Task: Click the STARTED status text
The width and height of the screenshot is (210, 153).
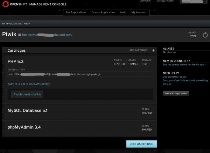Action: [x=119, y=64]
